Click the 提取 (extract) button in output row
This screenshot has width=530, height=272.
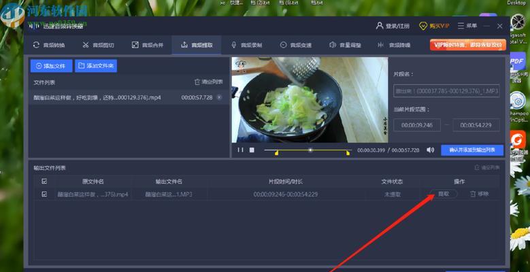tap(444, 194)
